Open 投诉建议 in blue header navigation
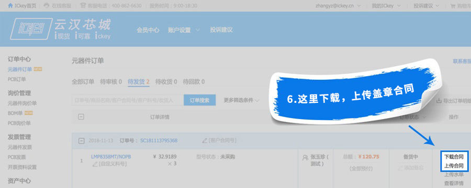Screen dimensions: 471x188 221,30
